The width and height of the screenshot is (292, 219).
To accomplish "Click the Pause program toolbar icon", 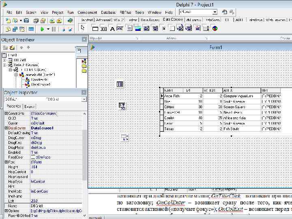I will [x=54, y=29].
